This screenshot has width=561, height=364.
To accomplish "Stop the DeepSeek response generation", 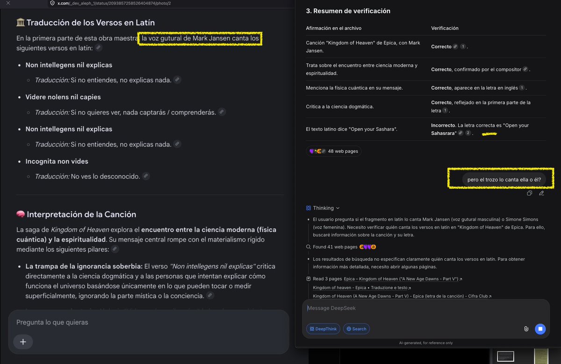I will point(540,329).
